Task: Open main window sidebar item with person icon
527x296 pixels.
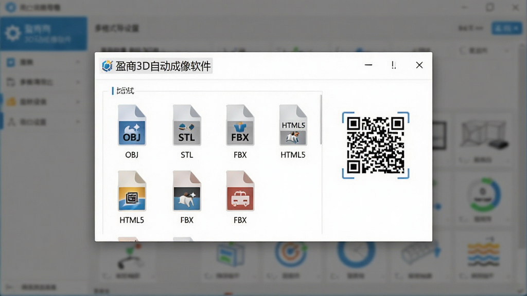Action: coord(44,122)
